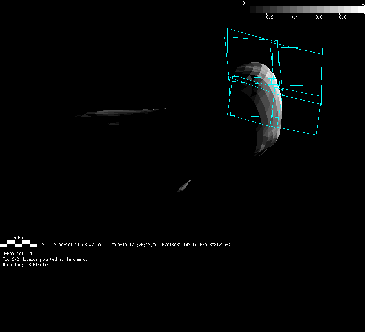
Task: Click the Duration: 16 Minutes text
Action: (26, 265)
